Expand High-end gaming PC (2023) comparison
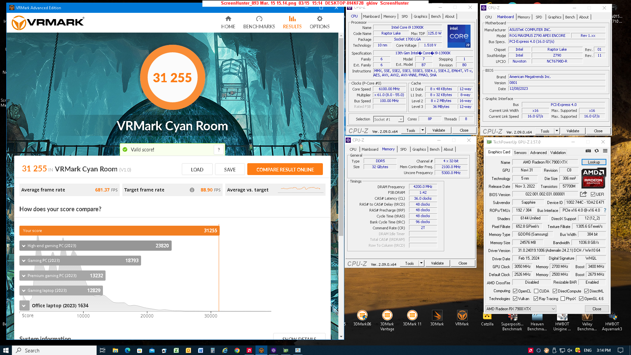The width and height of the screenshot is (631, 355). pos(24,246)
